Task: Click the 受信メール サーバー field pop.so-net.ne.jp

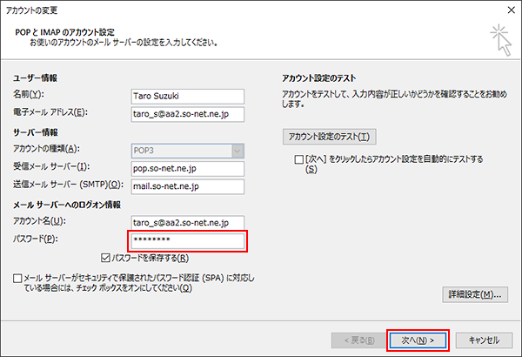Action: click(185, 167)
